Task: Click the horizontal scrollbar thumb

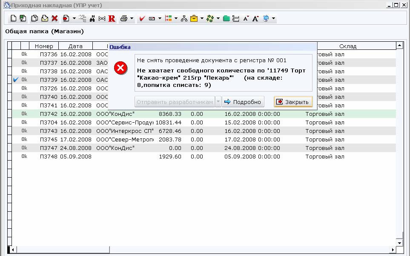Action: pos(63,250)
